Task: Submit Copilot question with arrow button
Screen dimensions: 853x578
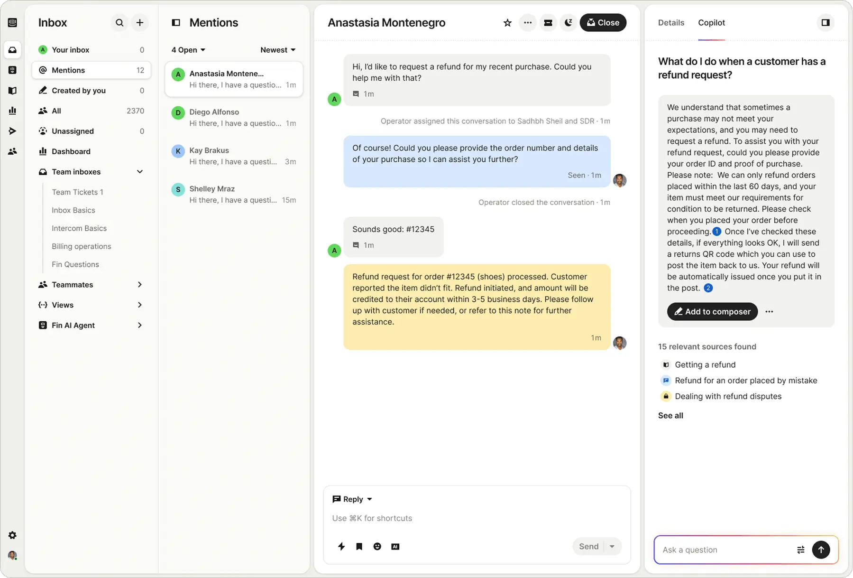Action: (821, 550)
